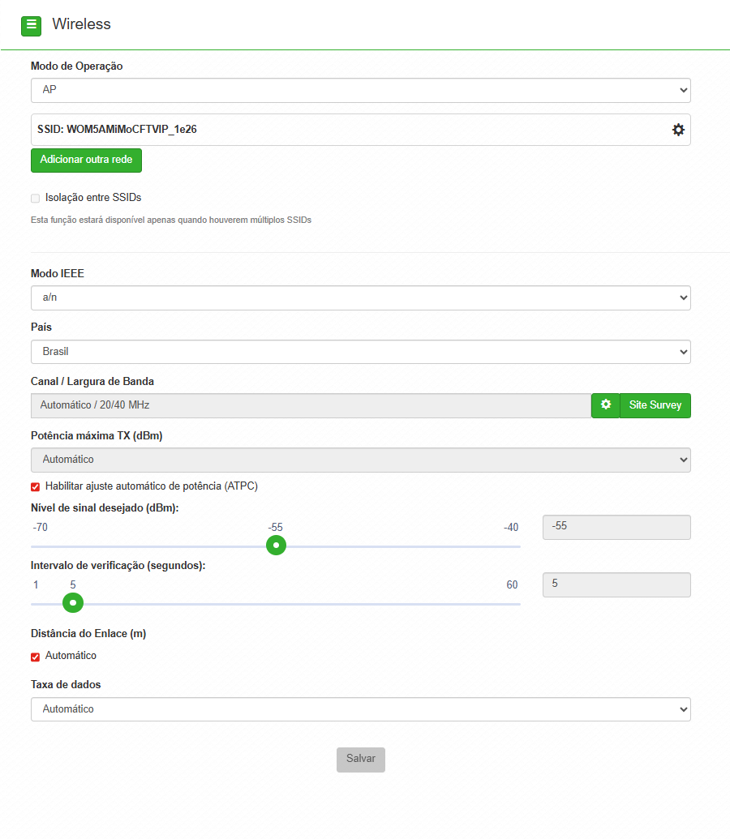Open channel settings green gear button

pos(605,405)
